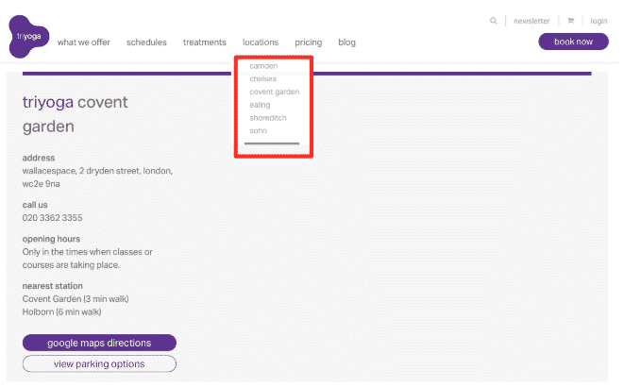
Task: Open the treatments menu
Action: [205, 42]
